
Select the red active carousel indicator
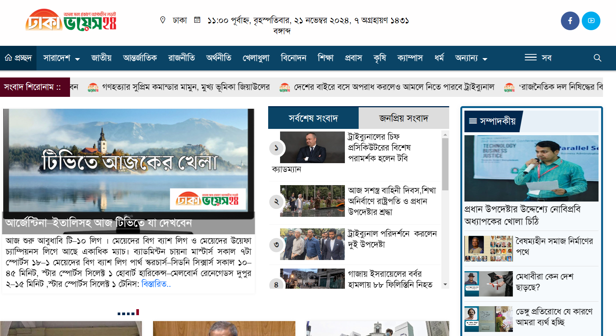[x=137, y=312]
